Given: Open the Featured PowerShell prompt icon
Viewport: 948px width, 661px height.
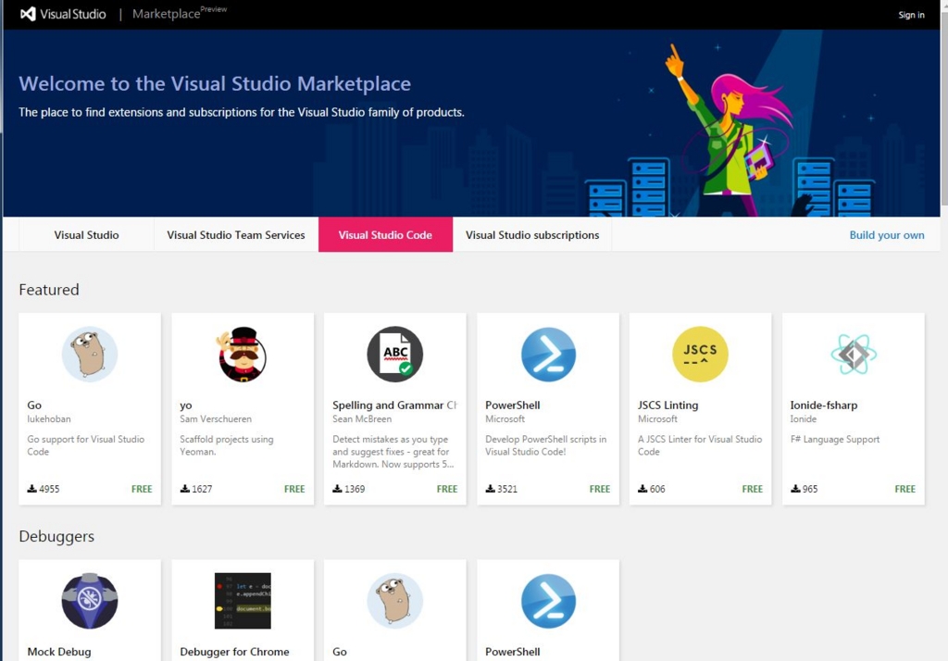Looking at the screenshot, I should (548, 355).
